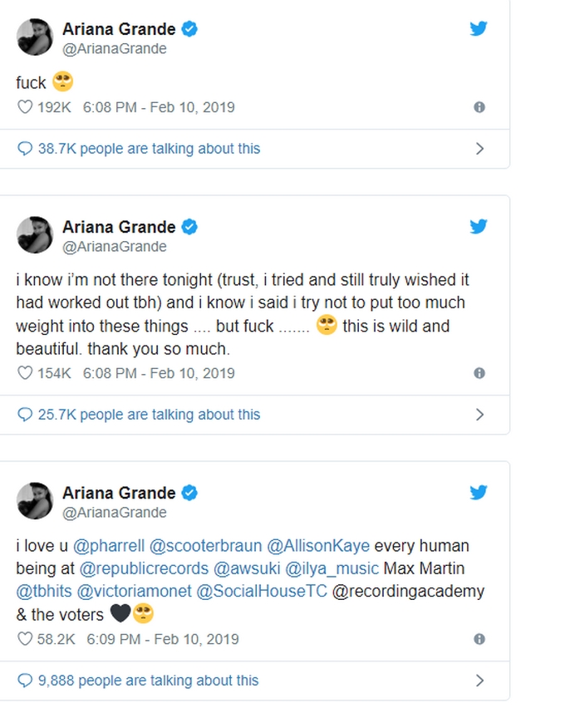Like the first tweet with 192K hearts
565x708 pixels.
pos(25,107)
